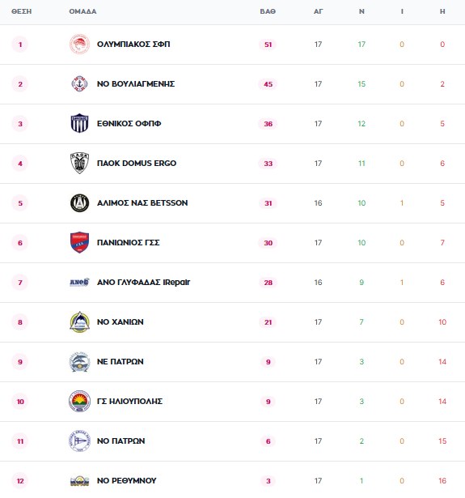
Task: Open the NO Rethymnou team logo
Action: click(x=79, y=480)
